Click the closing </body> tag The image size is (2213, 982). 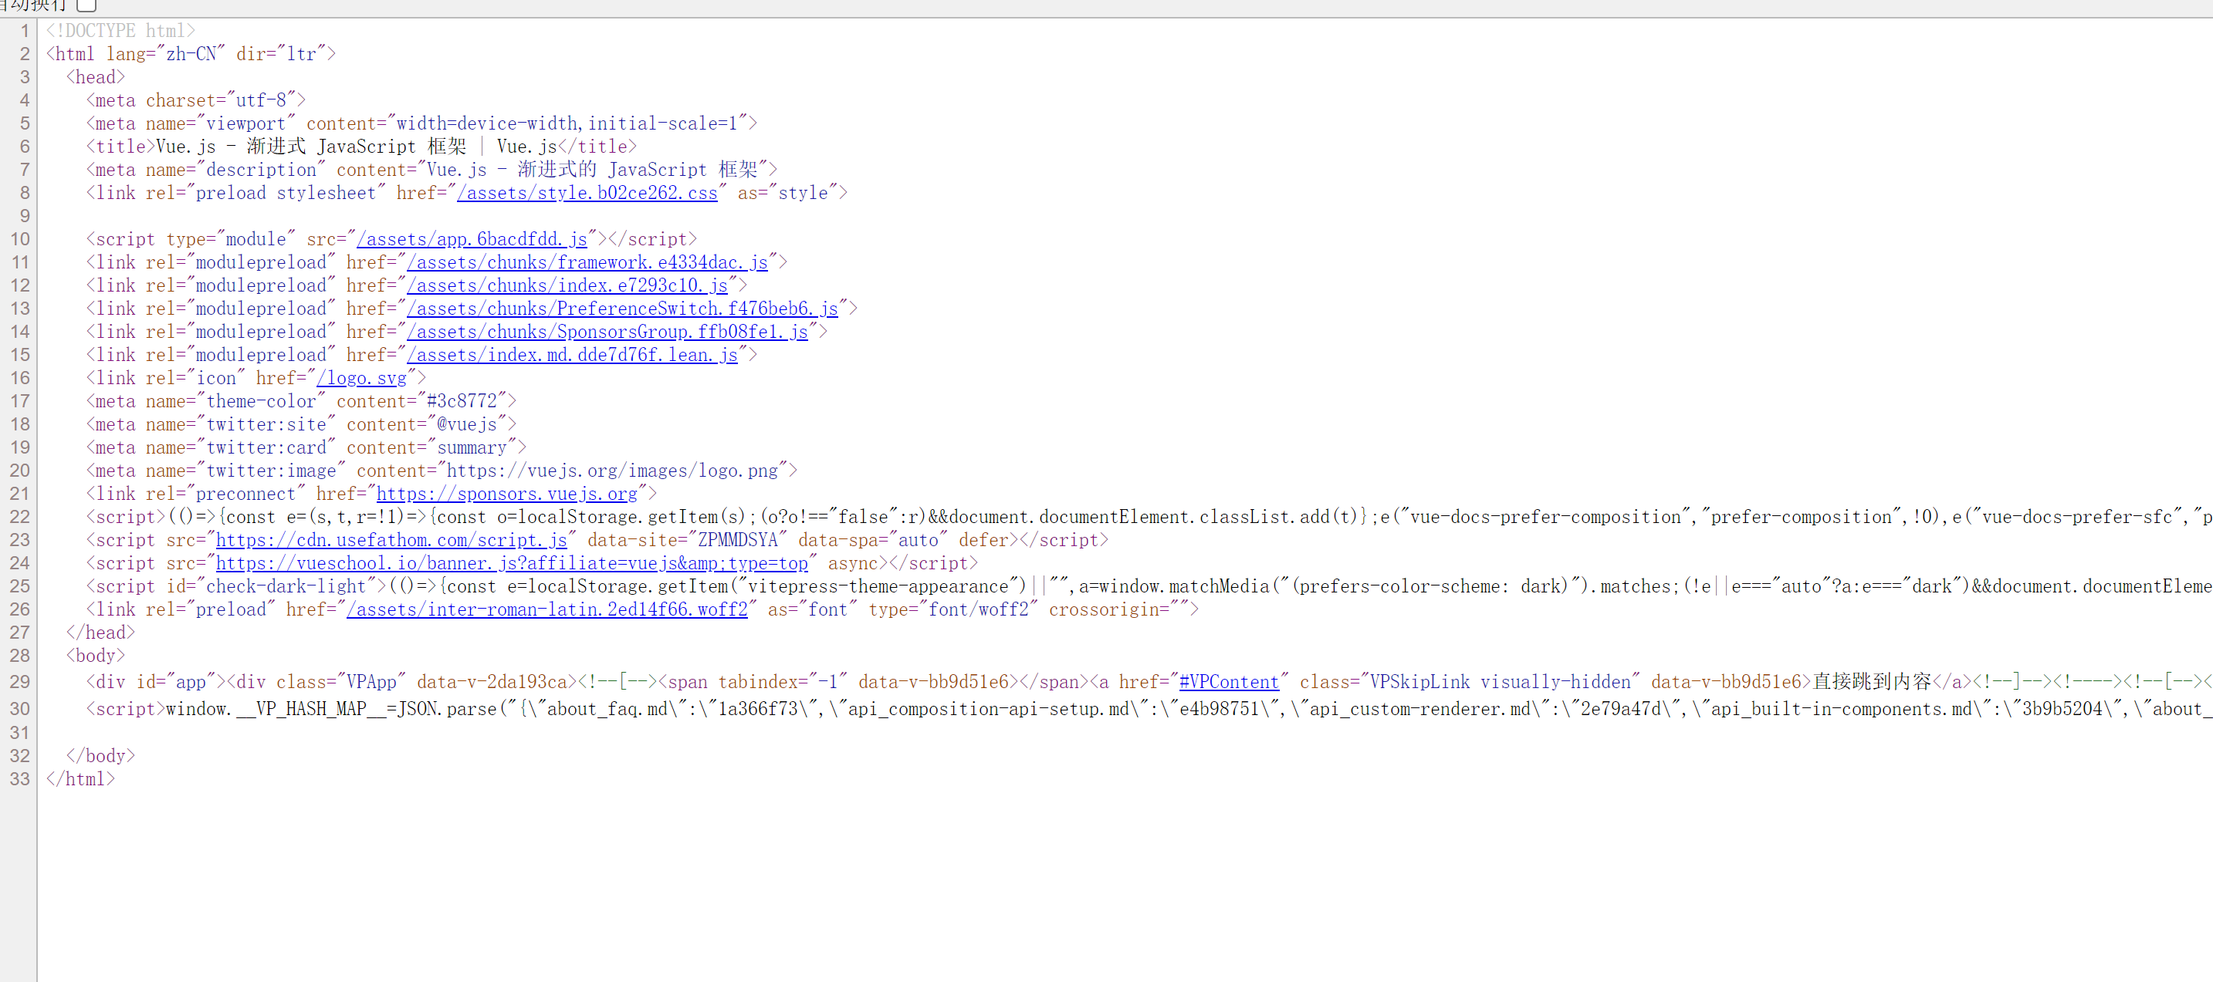pos(100,757)
